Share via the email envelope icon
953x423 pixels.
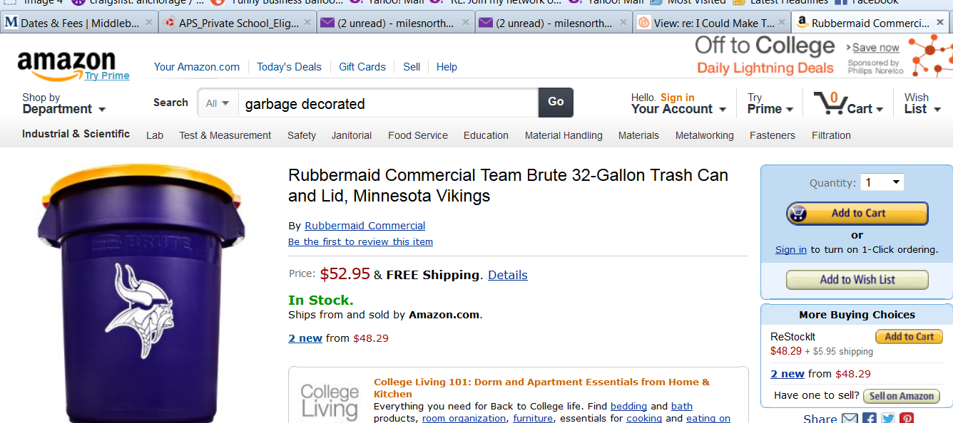pyautogui.click(x=850, y=418)
